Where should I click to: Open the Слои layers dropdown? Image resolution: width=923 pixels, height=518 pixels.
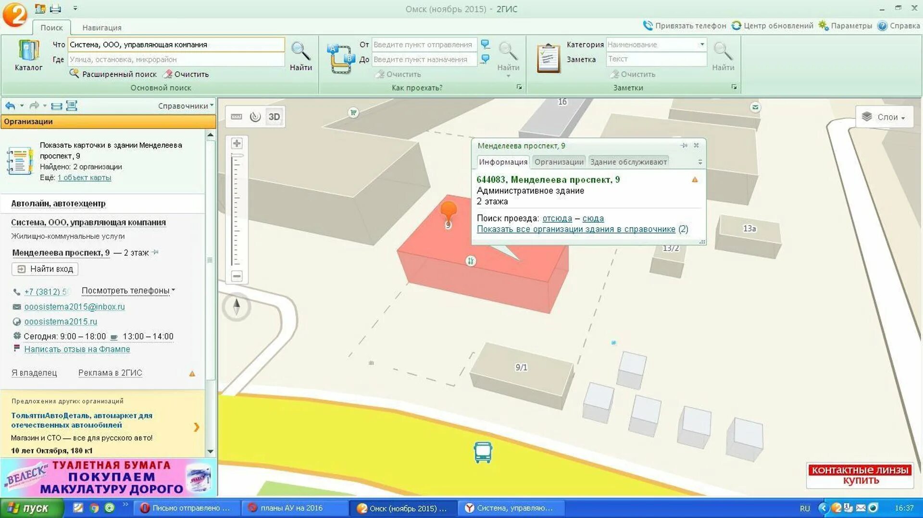pos(884,117)
